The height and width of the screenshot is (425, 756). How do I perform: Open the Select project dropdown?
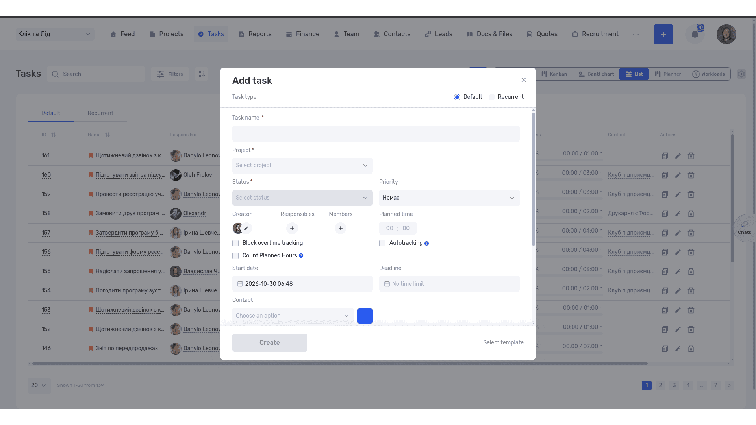point(302,166)
